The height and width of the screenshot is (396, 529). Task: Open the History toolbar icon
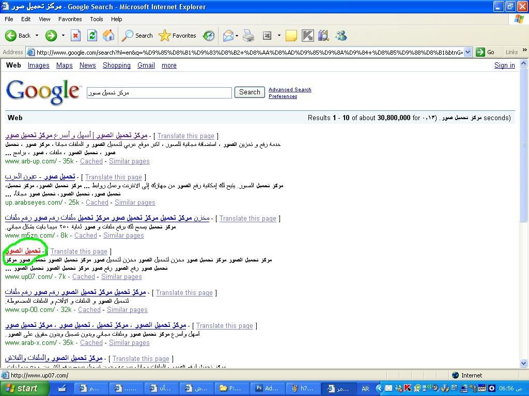point(209,36)
